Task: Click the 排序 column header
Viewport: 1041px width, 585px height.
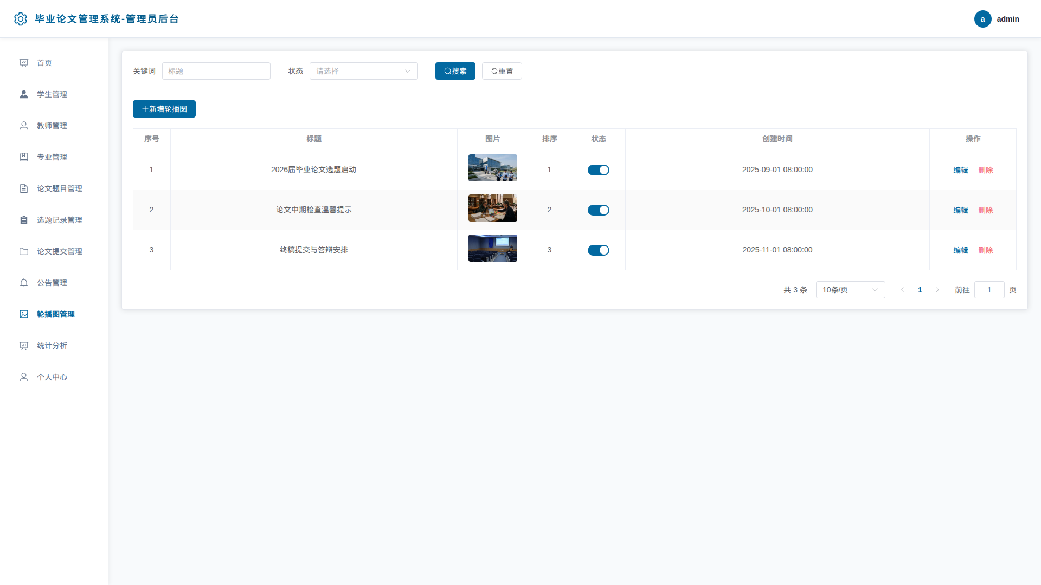Action: tap(549, 139)
